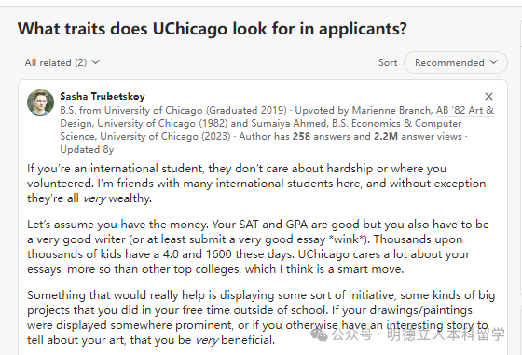Dismiss the answer with X icon
The height and width of the screenshot is (355, 522).
click(x=488, y=97)
